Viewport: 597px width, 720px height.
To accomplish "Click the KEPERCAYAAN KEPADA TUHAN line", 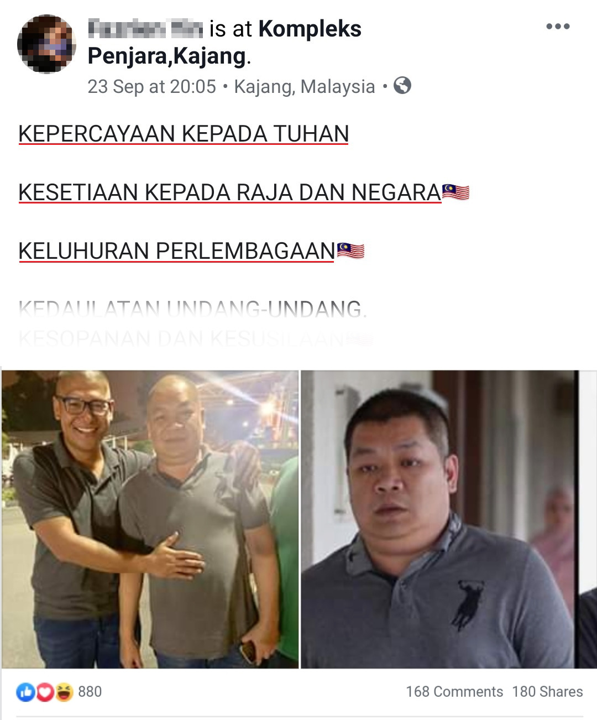I will click(x=184, y=134).
